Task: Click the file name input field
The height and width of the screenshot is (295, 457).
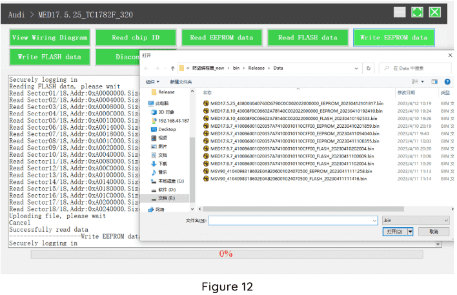Action: point(289,220)
